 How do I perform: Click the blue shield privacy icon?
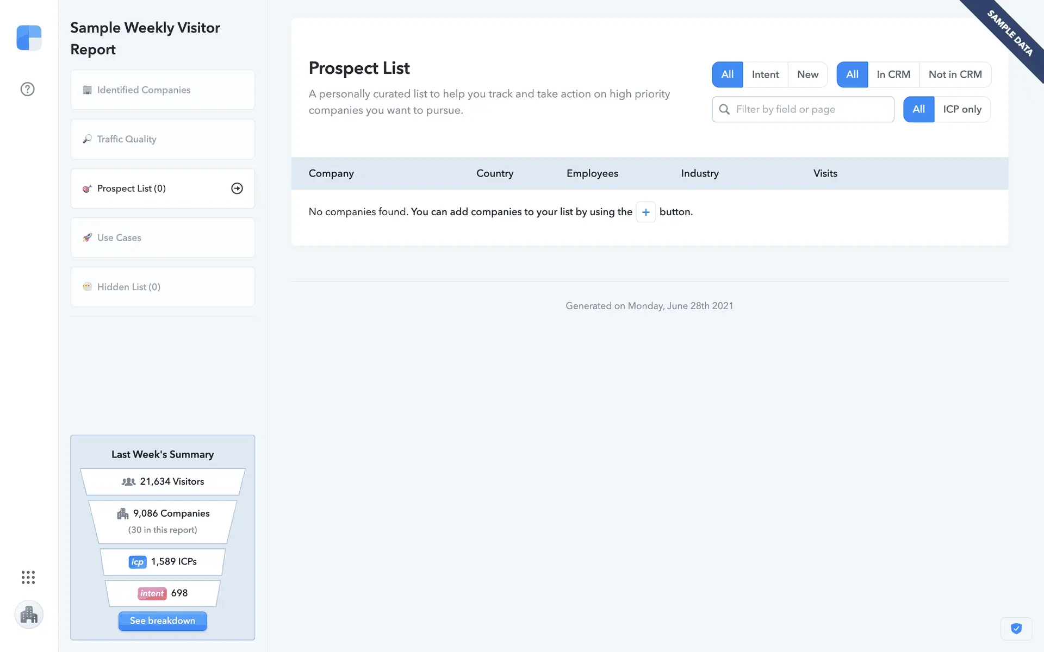pos(1016,629)
